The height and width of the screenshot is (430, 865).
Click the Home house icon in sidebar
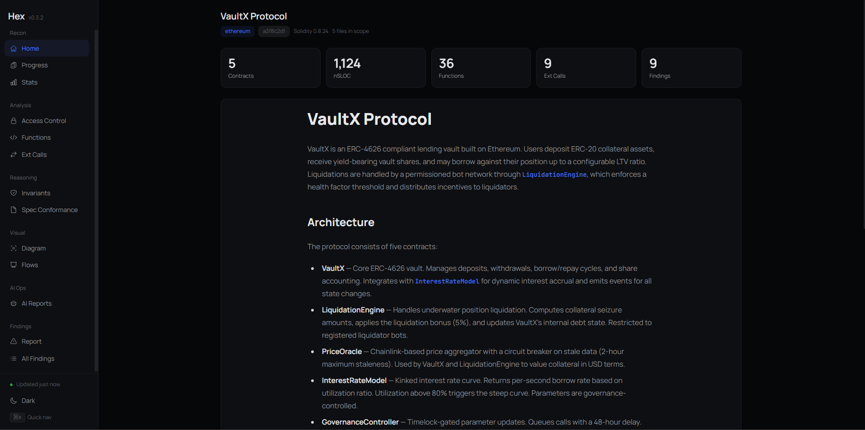(14, 48)
